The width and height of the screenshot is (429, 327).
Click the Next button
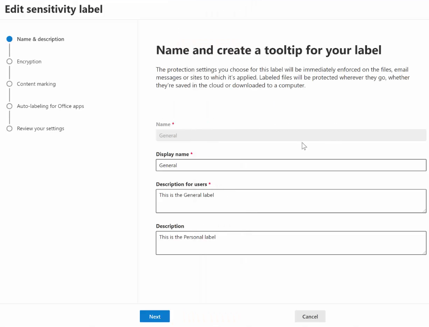[155, 316]
